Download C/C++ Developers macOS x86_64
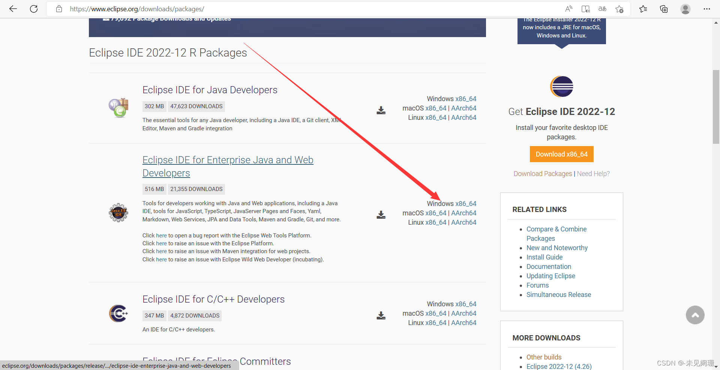This screenshot has width=720, height=370. [436, 313]
